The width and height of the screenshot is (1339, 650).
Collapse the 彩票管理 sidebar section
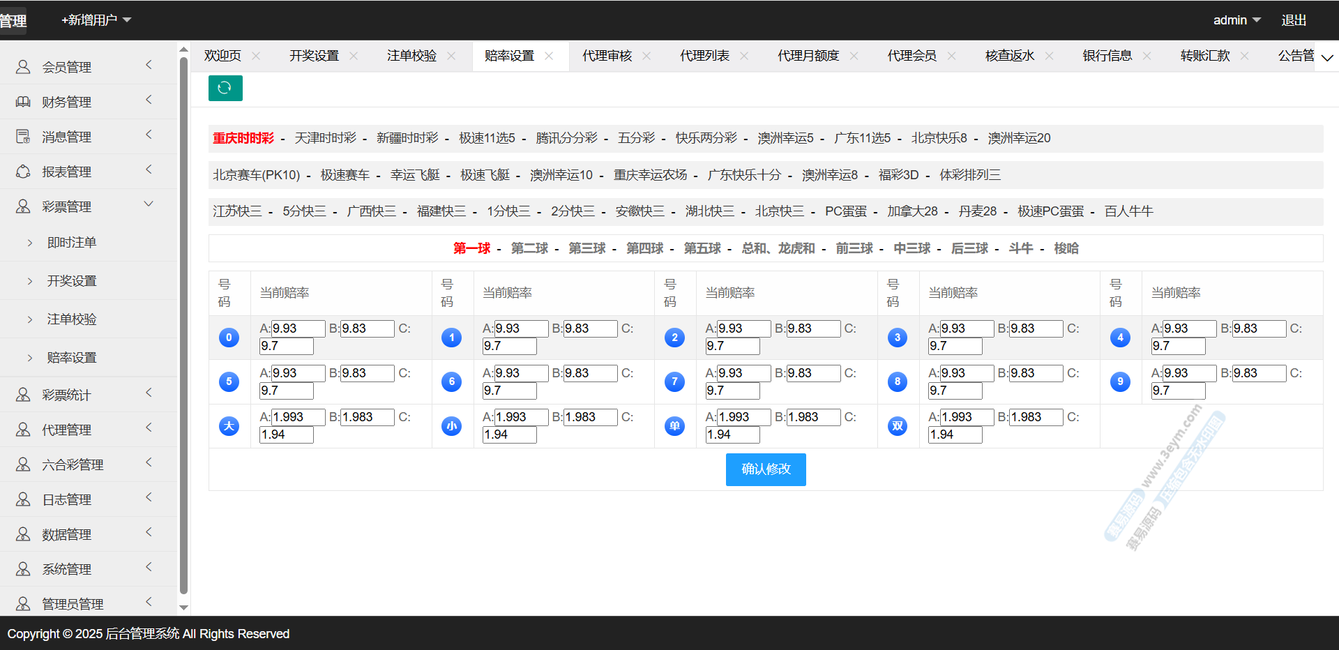[x=148, y=204]
